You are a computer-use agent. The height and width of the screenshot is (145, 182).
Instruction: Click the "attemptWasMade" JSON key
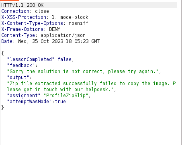coord(29,102)
